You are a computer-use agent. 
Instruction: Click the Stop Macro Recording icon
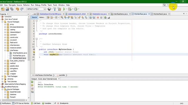[x=101, y=17]
